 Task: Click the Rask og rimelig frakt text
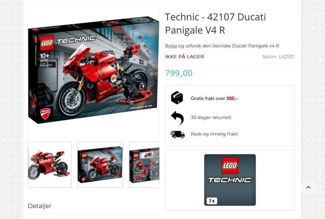tap(214, 134)
